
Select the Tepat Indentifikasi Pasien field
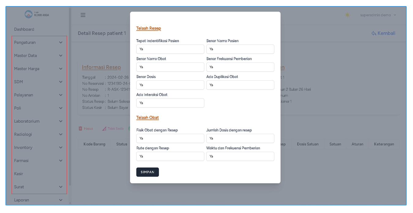point(170,49)
